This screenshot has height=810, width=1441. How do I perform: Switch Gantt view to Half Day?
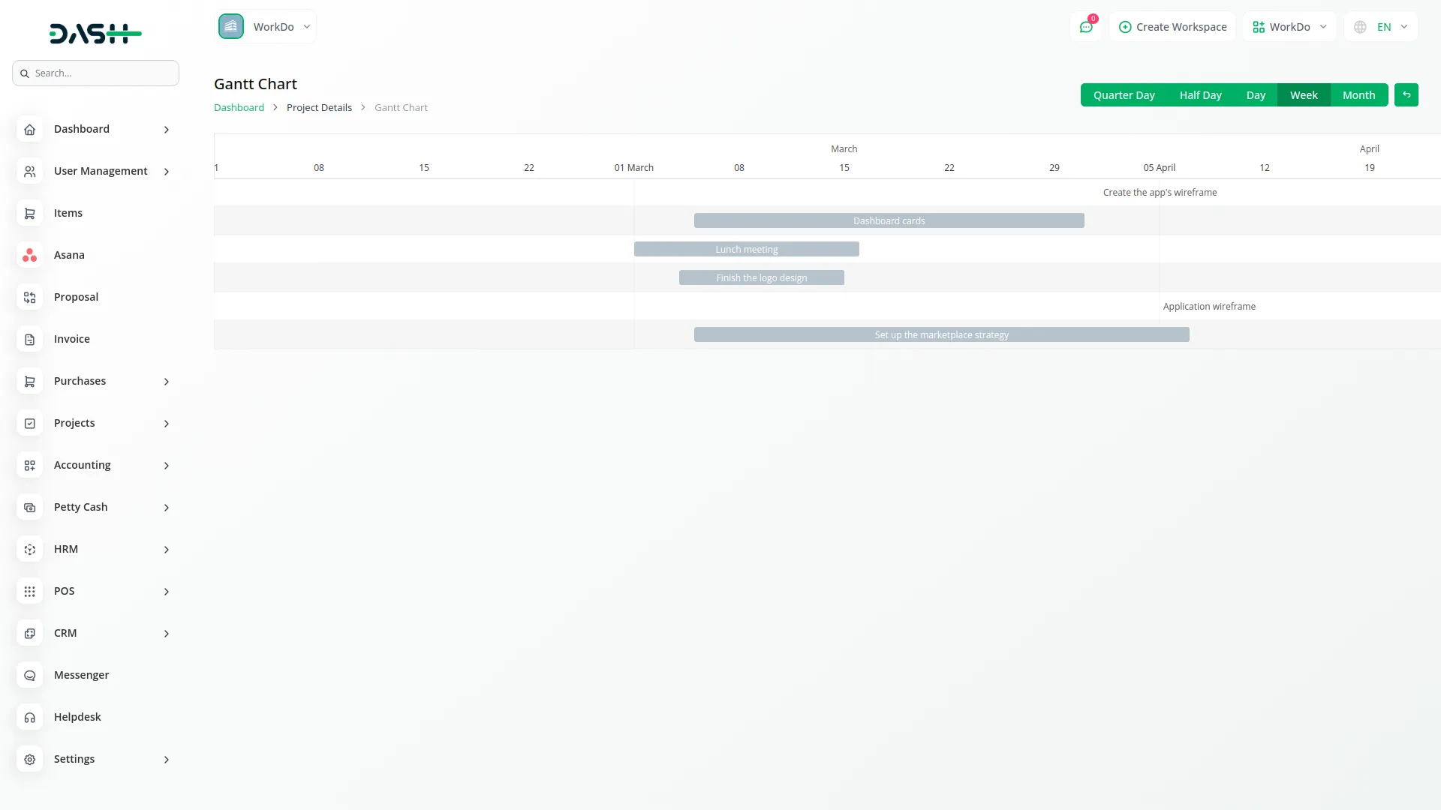coord(1200,95)
